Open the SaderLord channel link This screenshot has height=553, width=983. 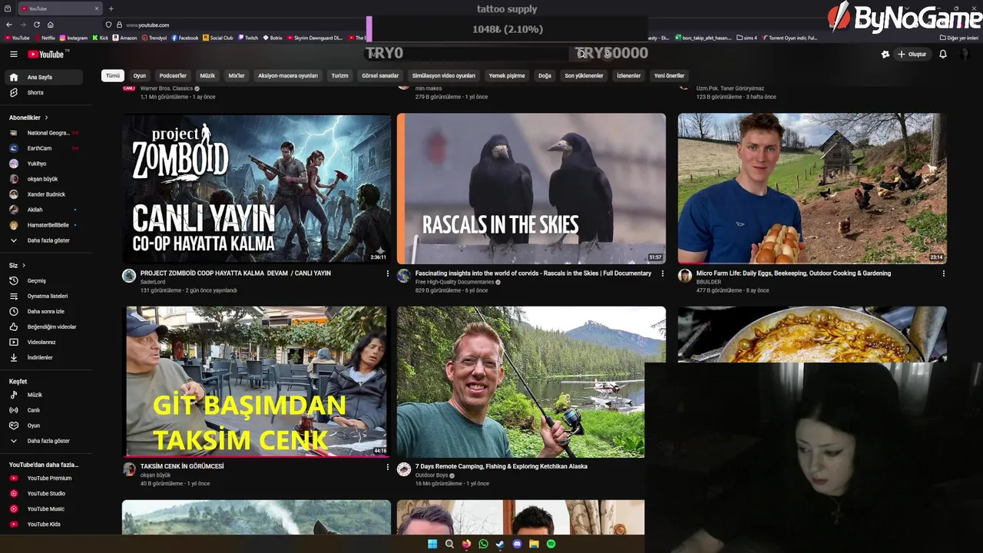point(153,282)
